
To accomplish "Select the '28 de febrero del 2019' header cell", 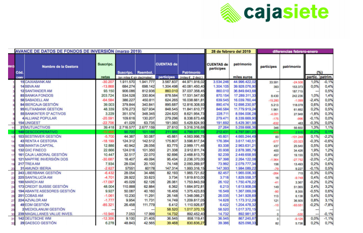I will coord(230,51).
